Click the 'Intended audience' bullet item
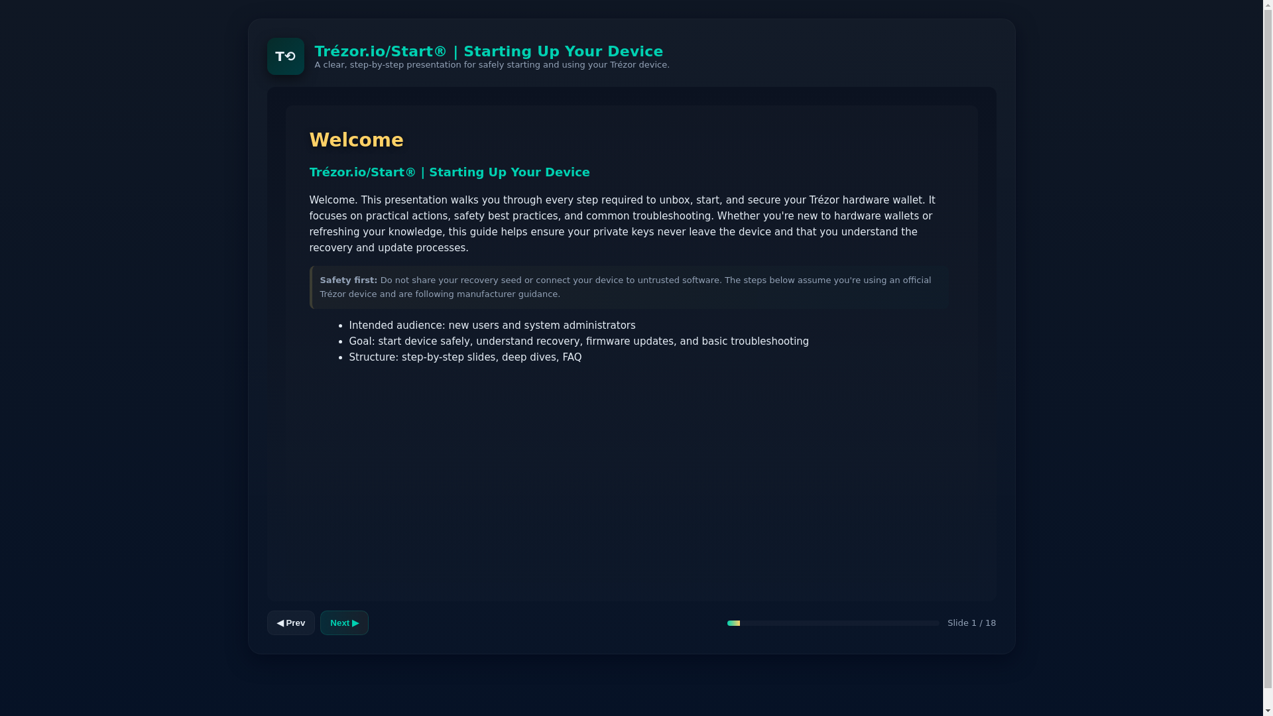Image resolution: width=1273 pixels, height=716 pixels. pos(492,326)
